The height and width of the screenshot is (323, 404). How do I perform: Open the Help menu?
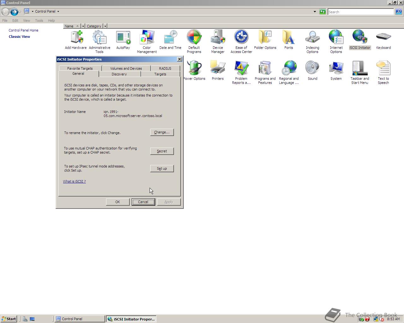51,21
